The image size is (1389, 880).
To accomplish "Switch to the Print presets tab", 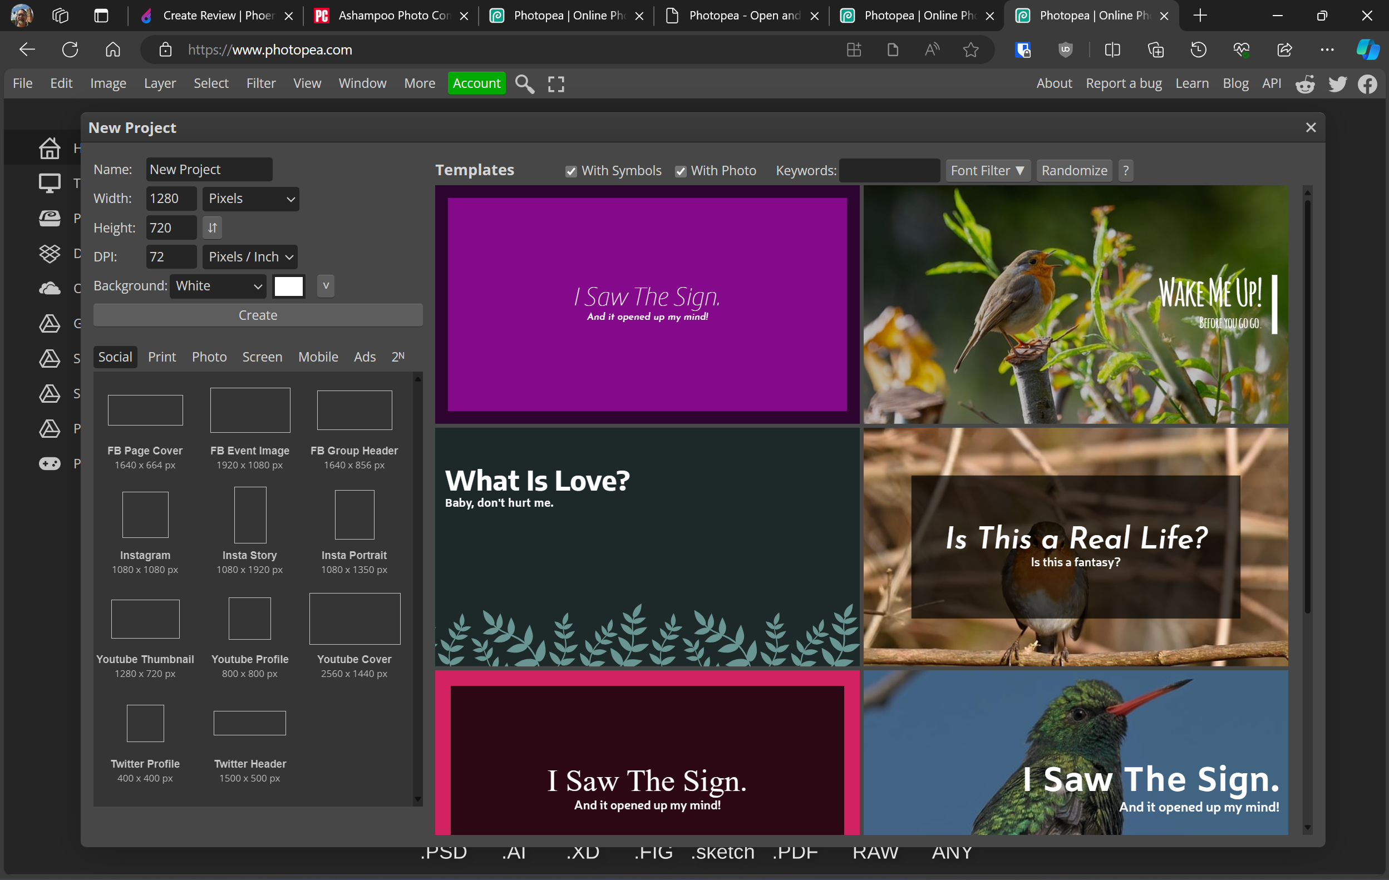I will click(x=161, y=357).
